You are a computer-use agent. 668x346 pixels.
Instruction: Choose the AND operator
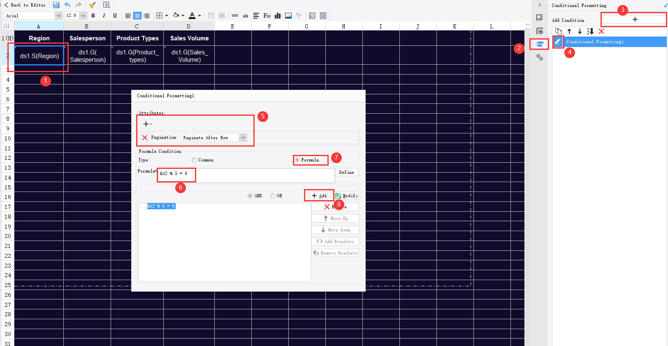[250, 196]
